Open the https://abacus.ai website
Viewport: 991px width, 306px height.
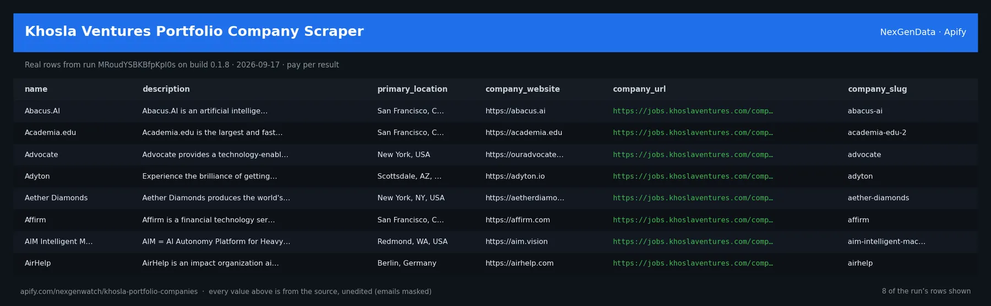tap(515, 111)
